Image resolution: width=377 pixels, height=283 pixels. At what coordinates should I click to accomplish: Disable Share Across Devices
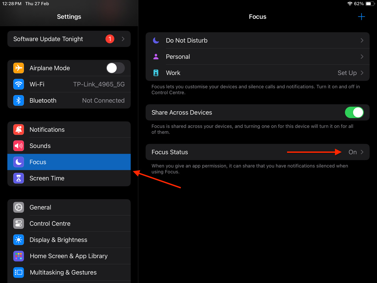(354, 112)
